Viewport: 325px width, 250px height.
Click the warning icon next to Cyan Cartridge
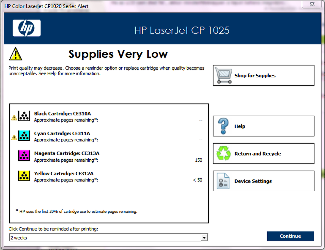(x=14, y=138)
